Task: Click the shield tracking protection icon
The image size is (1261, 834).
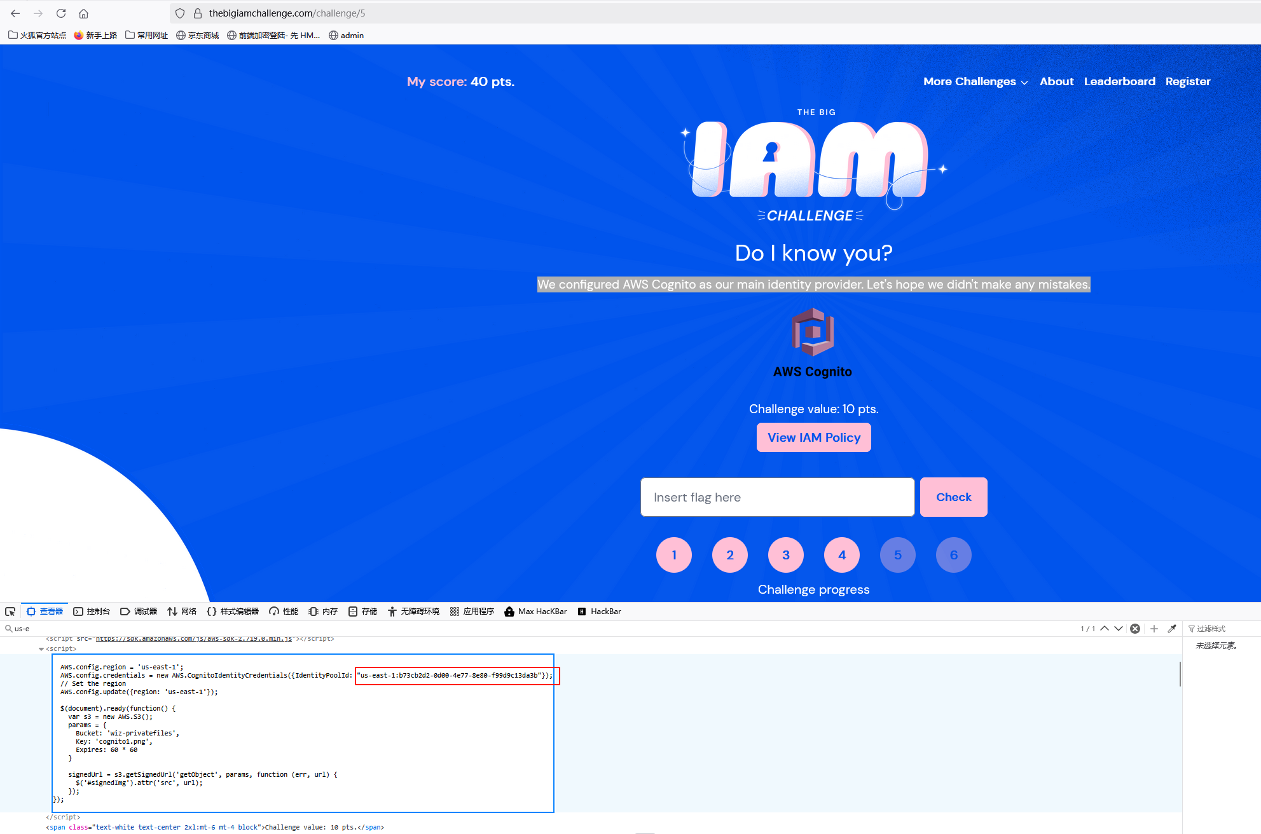Action: pos(180,13)
